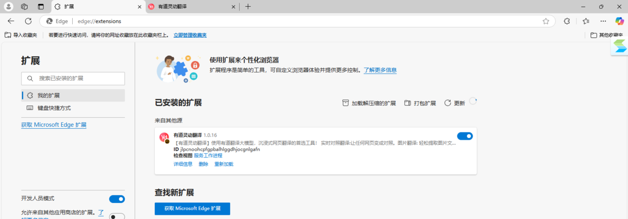628x219 pixels.
Task: Open the Favorites hub icon
Action: click(x=586, y=21)
